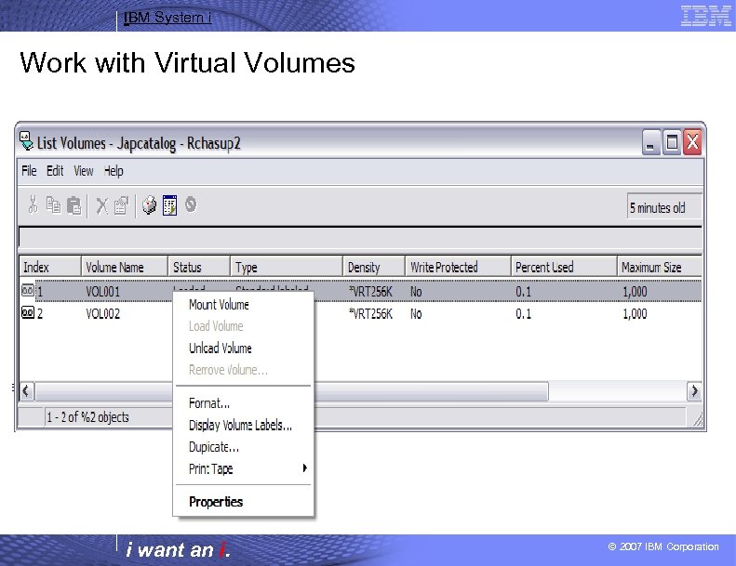The width and height of the screenshot is (736, 566).
Task: Click the left scroll arrow
Action: coord(27,391)
